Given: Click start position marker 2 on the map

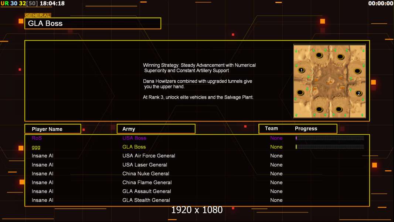Looking at the screenshot, I should point(358,93).
